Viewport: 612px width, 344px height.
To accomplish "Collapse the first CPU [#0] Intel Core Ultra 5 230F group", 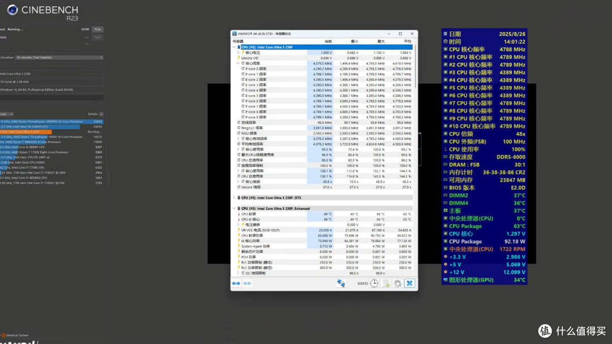I will click(x=234, y=47).
